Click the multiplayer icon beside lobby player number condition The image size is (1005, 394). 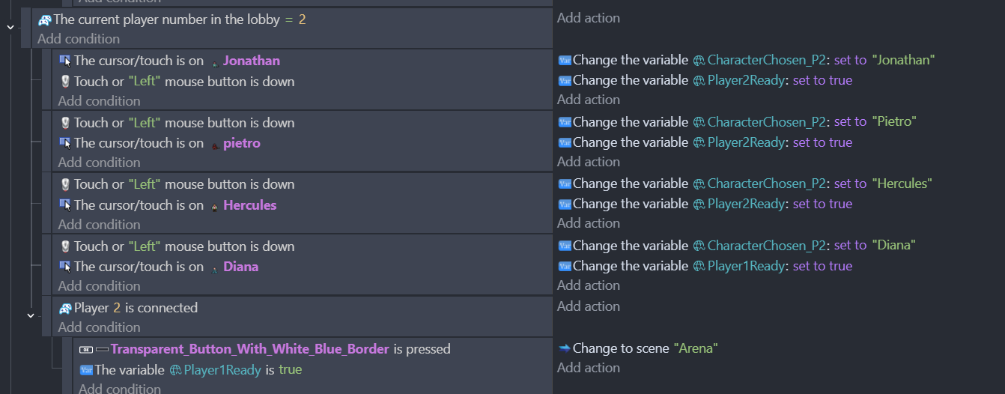(44, 19)
